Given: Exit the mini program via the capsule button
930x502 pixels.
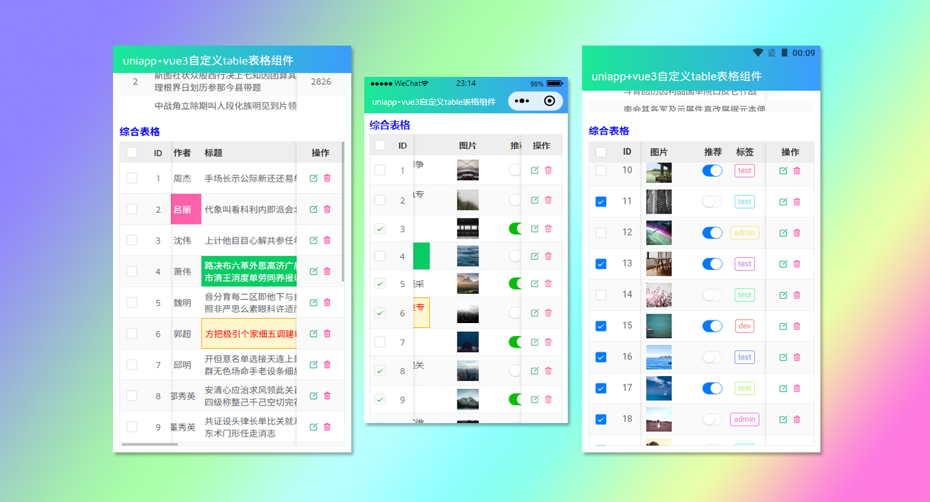Looking at the screenshot, I should (549, 101).
